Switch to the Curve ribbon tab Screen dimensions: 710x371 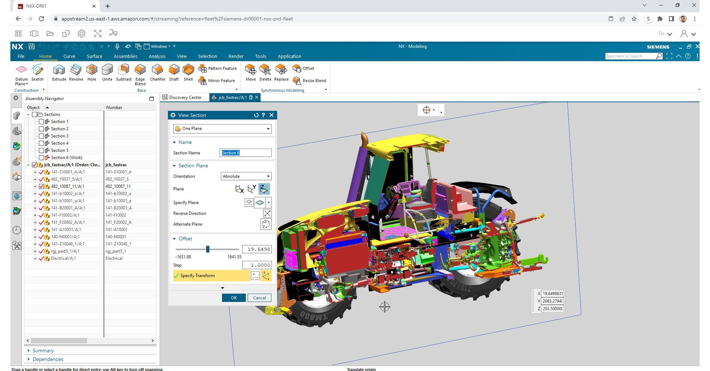point(69,56)
